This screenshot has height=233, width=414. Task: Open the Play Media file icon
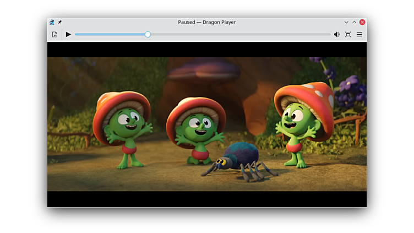click(55, 34)
